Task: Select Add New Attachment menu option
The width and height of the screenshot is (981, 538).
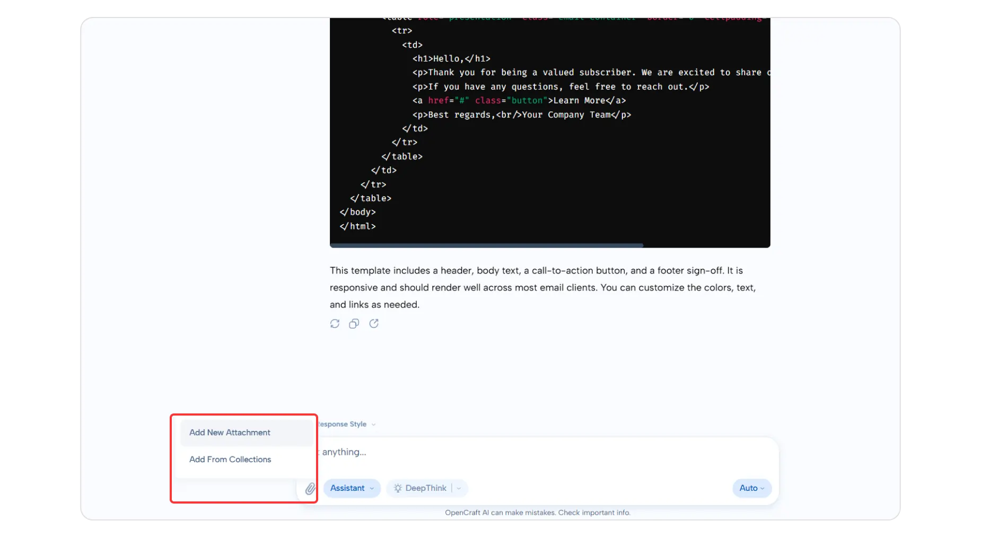Action: coord(230,433)
